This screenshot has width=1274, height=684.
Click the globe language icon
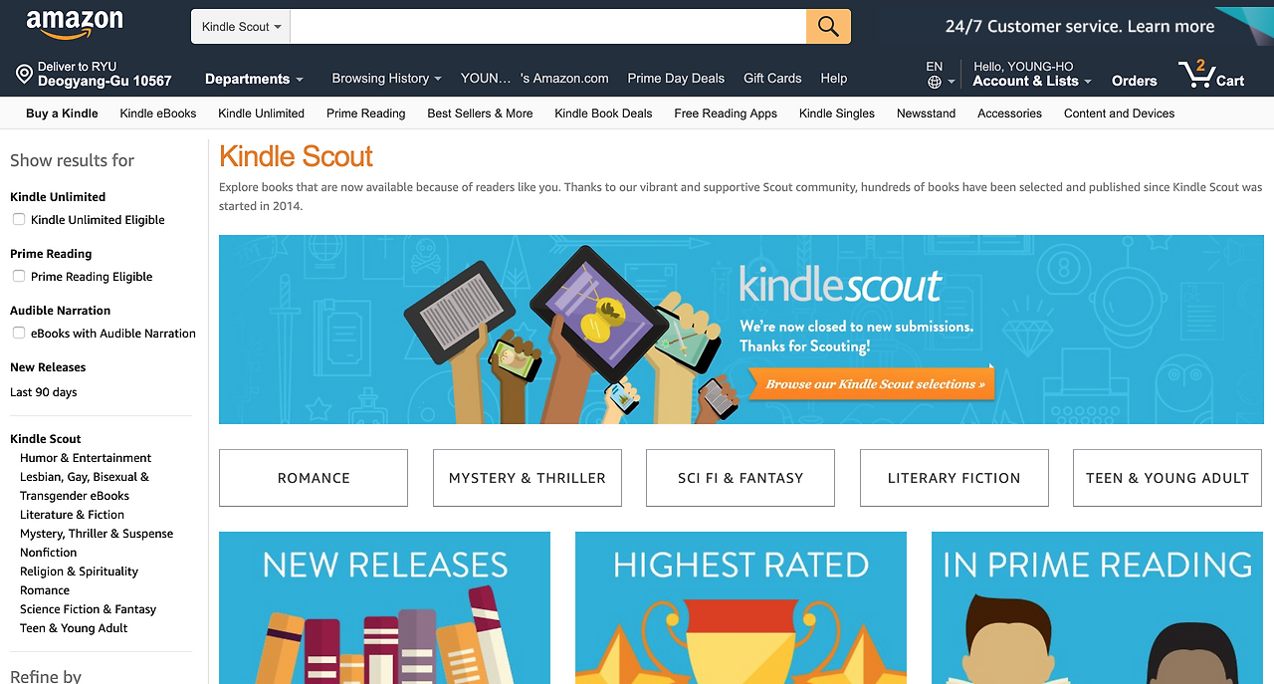tap(934, 82)
